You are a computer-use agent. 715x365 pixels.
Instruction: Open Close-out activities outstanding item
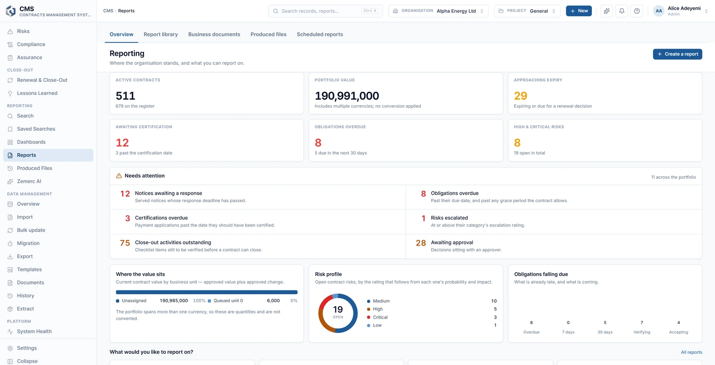258,246
